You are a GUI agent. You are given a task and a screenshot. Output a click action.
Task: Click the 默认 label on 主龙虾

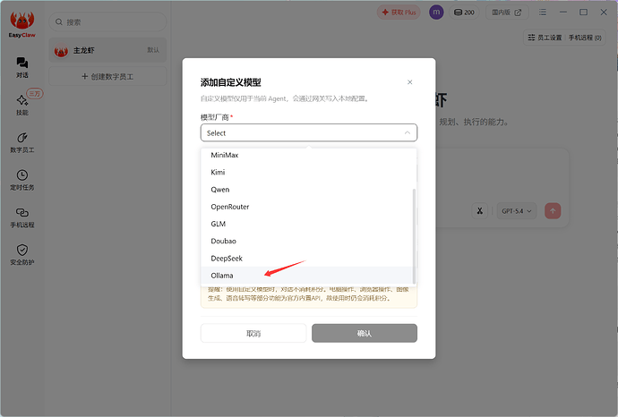pos(153,50)
